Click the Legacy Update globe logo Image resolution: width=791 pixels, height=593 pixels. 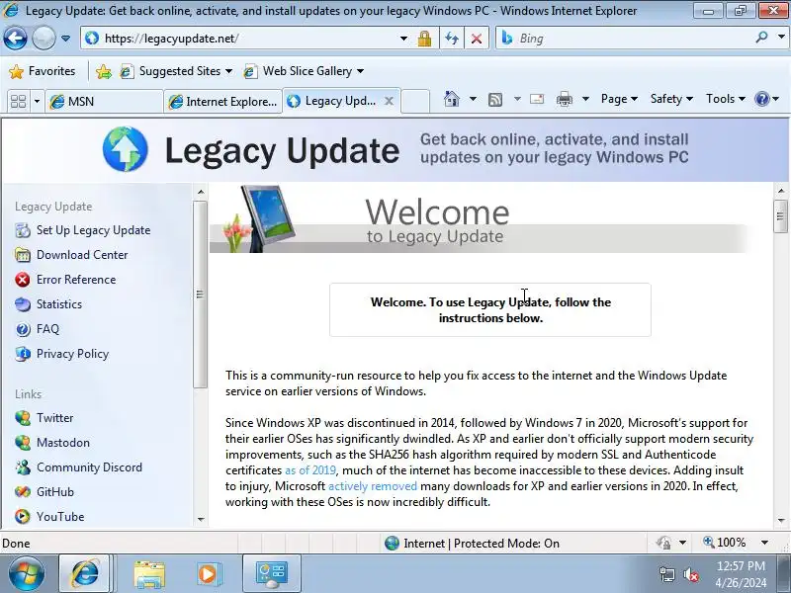[126, 149]
